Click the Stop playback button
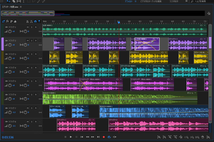214x142 pixels. pos(65,137)
